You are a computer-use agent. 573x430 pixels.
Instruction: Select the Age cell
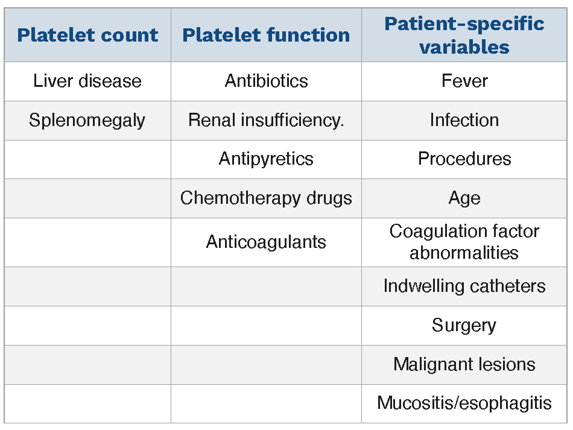pyautogui.click(x=464, y=198)
